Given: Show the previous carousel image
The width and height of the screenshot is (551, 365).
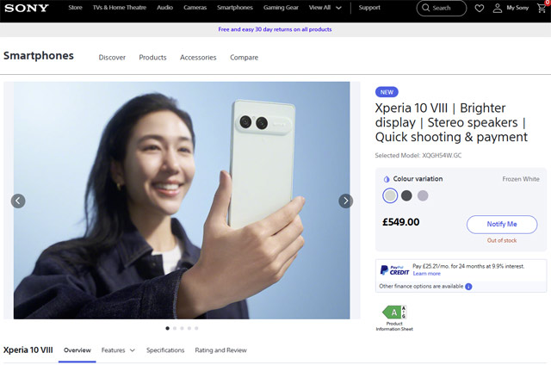Looking at the screenshot, I should coord(18,201).
